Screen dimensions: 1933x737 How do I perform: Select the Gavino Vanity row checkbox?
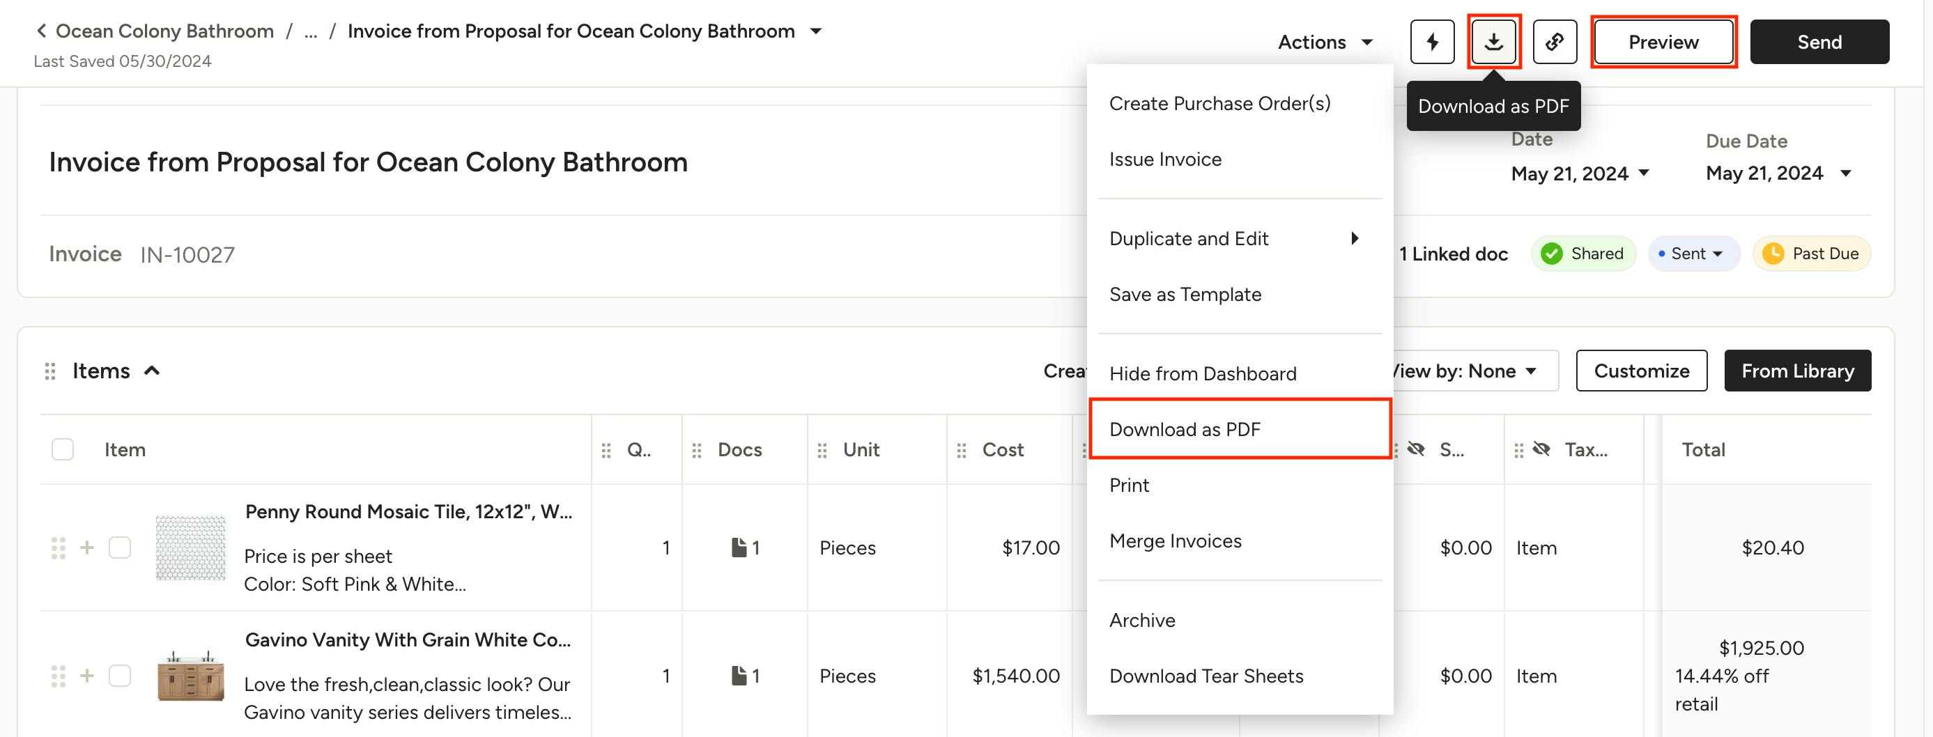pos(120,676)
